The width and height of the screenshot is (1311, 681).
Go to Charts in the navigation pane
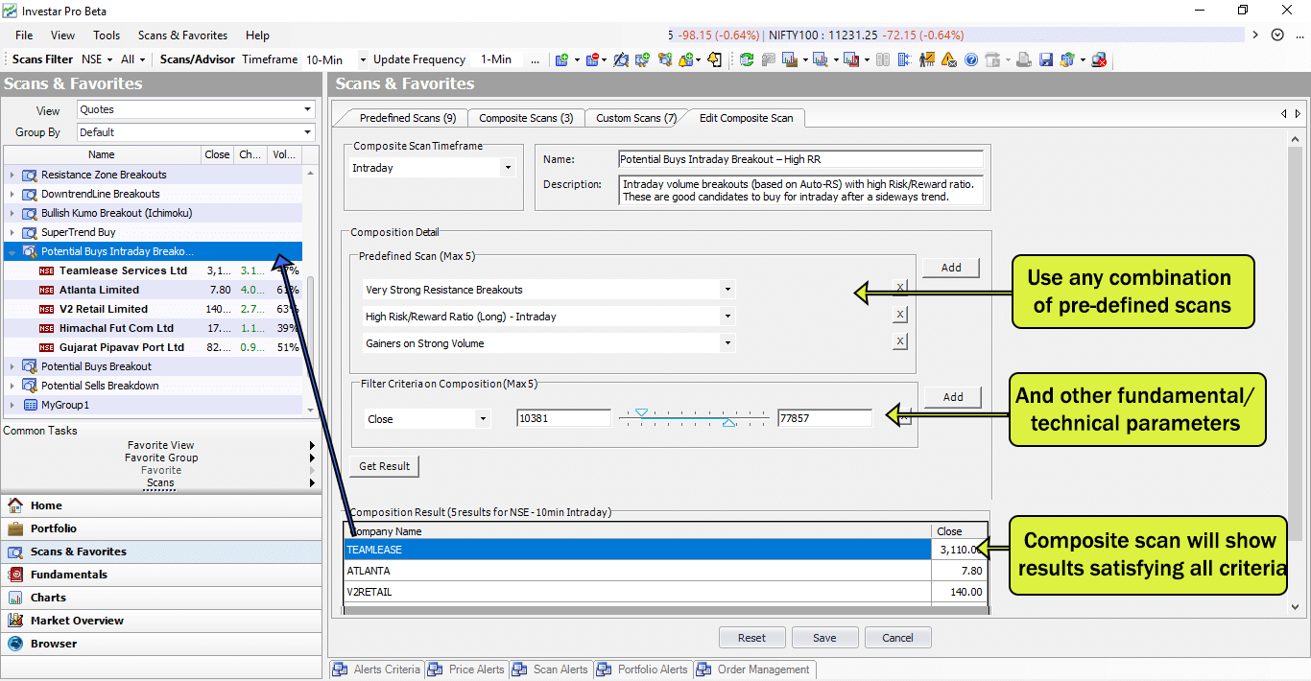tap(48, 598)
